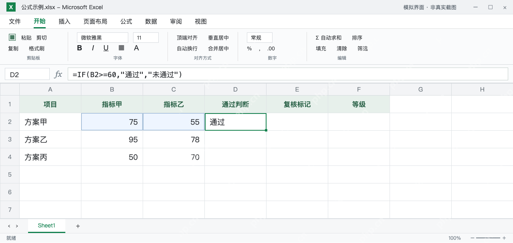
Task: Click the 筛选 filter button
Action: (363, 49)
